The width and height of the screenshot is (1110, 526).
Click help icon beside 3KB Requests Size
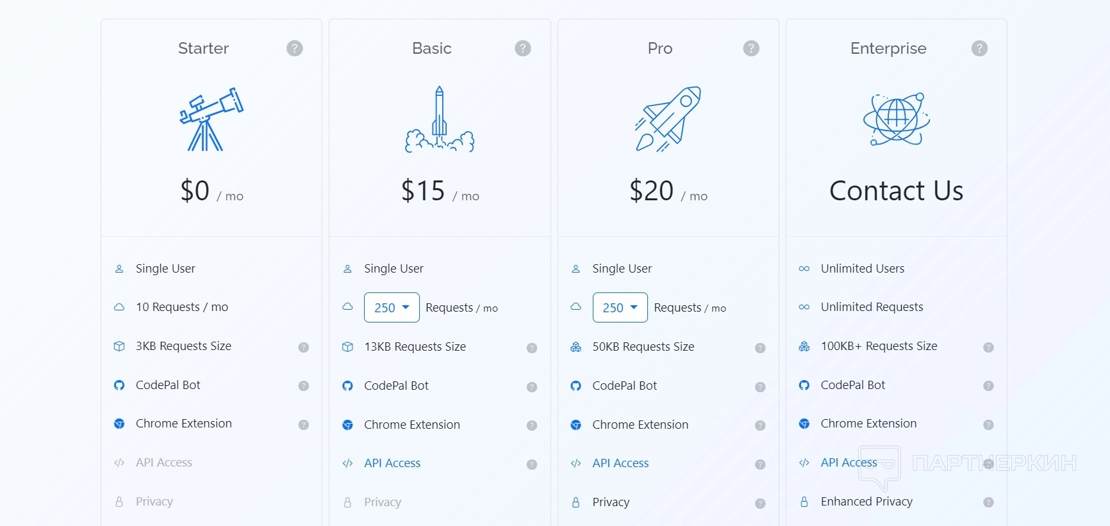point(304,347)
